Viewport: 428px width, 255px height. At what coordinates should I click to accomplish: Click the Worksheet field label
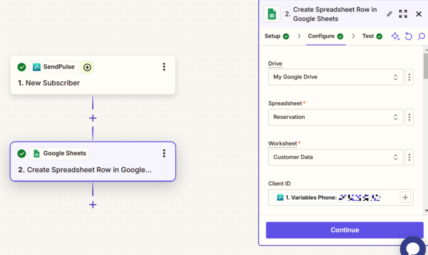tap(283, 144)
